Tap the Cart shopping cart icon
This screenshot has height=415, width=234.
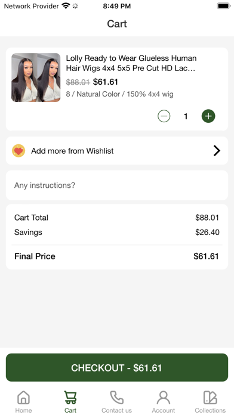coord(70,398)
